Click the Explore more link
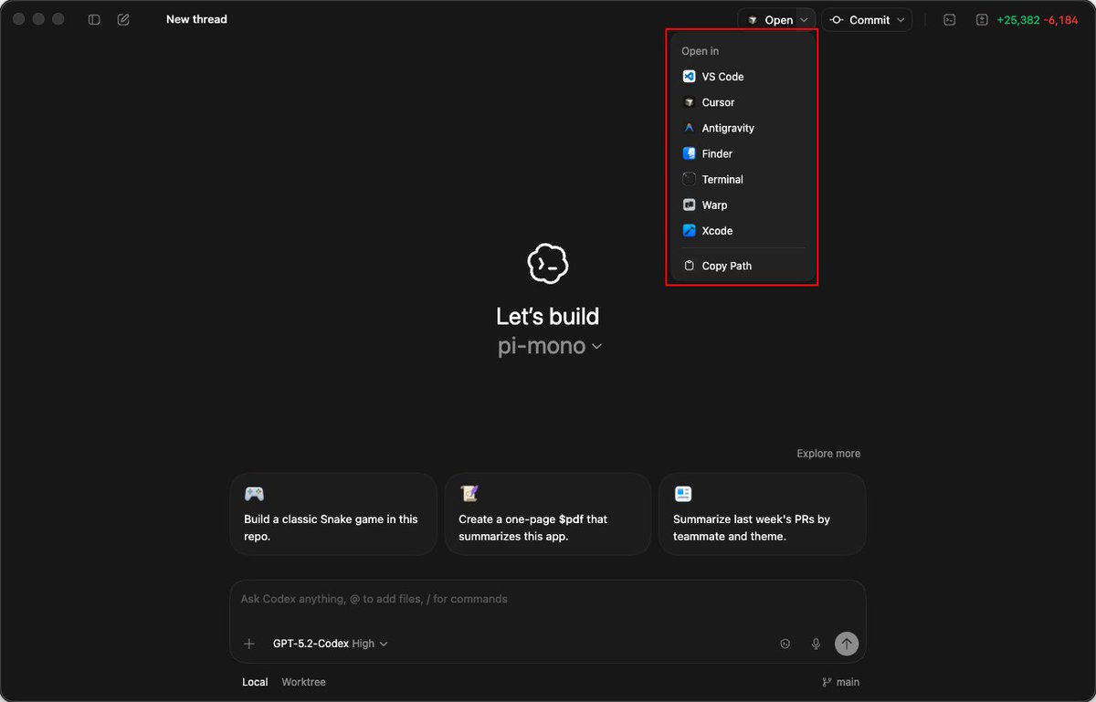1096x702 pixels. pyautogui.click(x=828, y=454)
